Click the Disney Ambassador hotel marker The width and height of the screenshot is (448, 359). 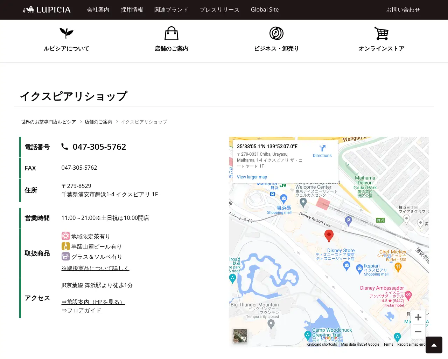pos(408,295)
